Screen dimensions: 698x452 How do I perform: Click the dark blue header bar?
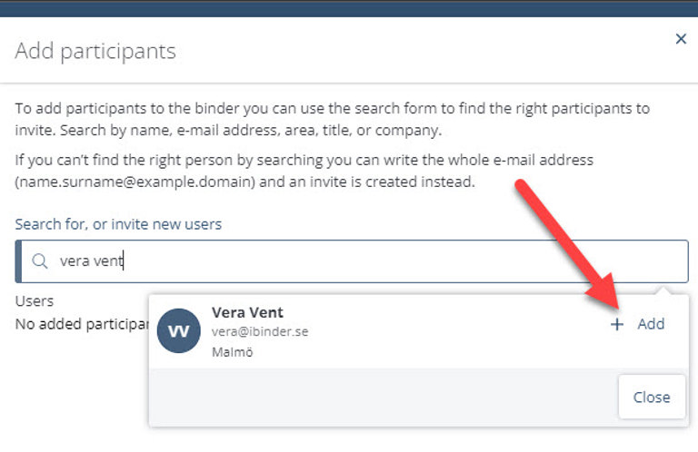[349, 8]
